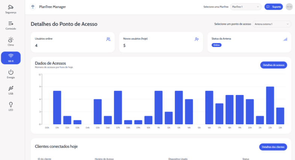Open the USB sidebar icon

pyautogui.click(x=11, y=89)
